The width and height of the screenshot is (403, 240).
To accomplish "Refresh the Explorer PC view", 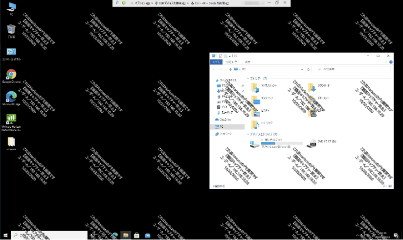I will (309, 69).
